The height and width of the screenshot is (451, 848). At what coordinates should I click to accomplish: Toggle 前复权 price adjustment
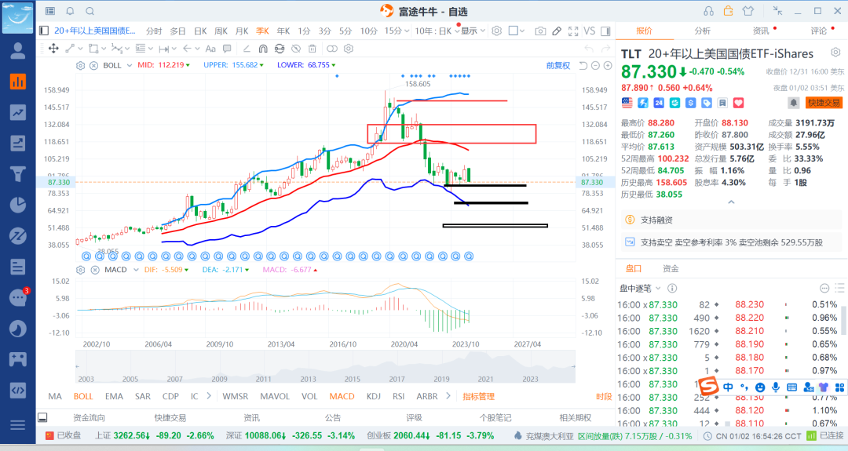[x=557, y=65]
